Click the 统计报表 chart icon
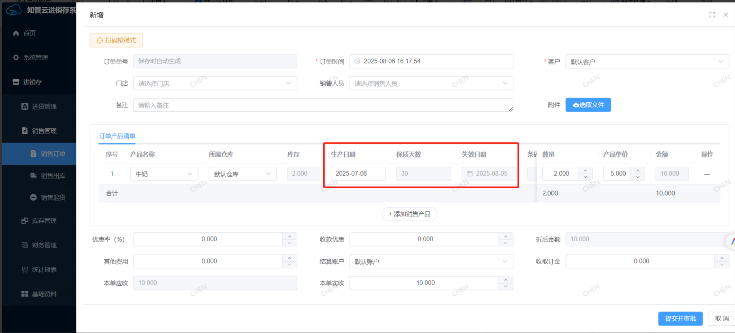Screen dimensions: 735x333 coord(25,269)
